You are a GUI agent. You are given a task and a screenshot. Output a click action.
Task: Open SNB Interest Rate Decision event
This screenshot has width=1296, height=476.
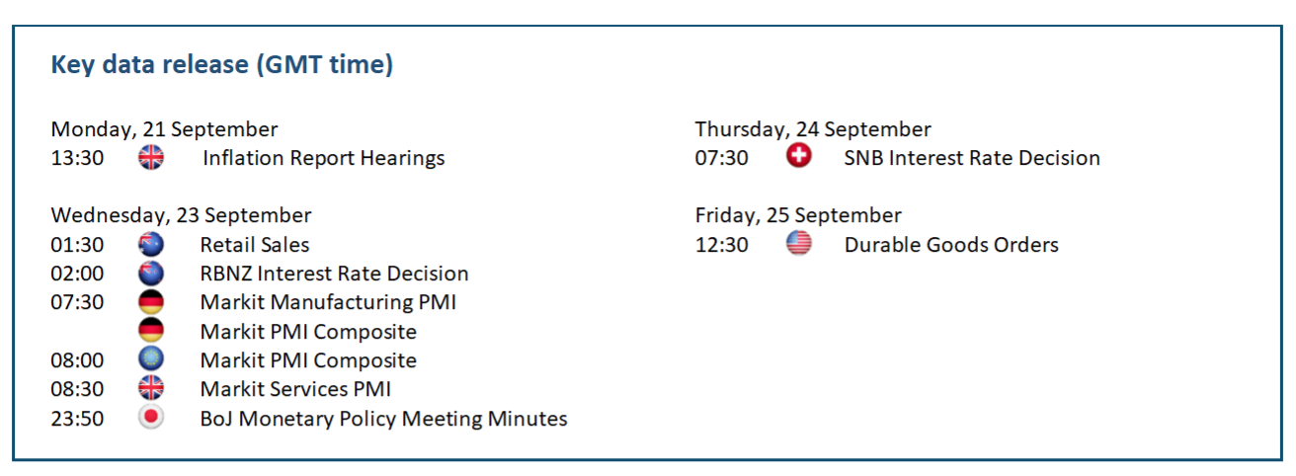click(x=971, y=158)
